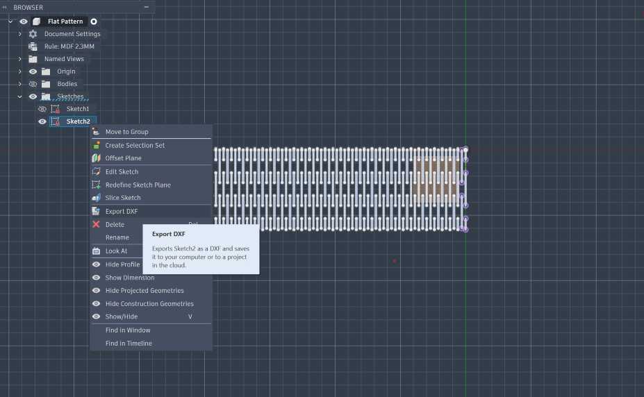Screen dimensions: 644x397
Task: Click the Flat Pattern component icon
Action: click(37, 22)
